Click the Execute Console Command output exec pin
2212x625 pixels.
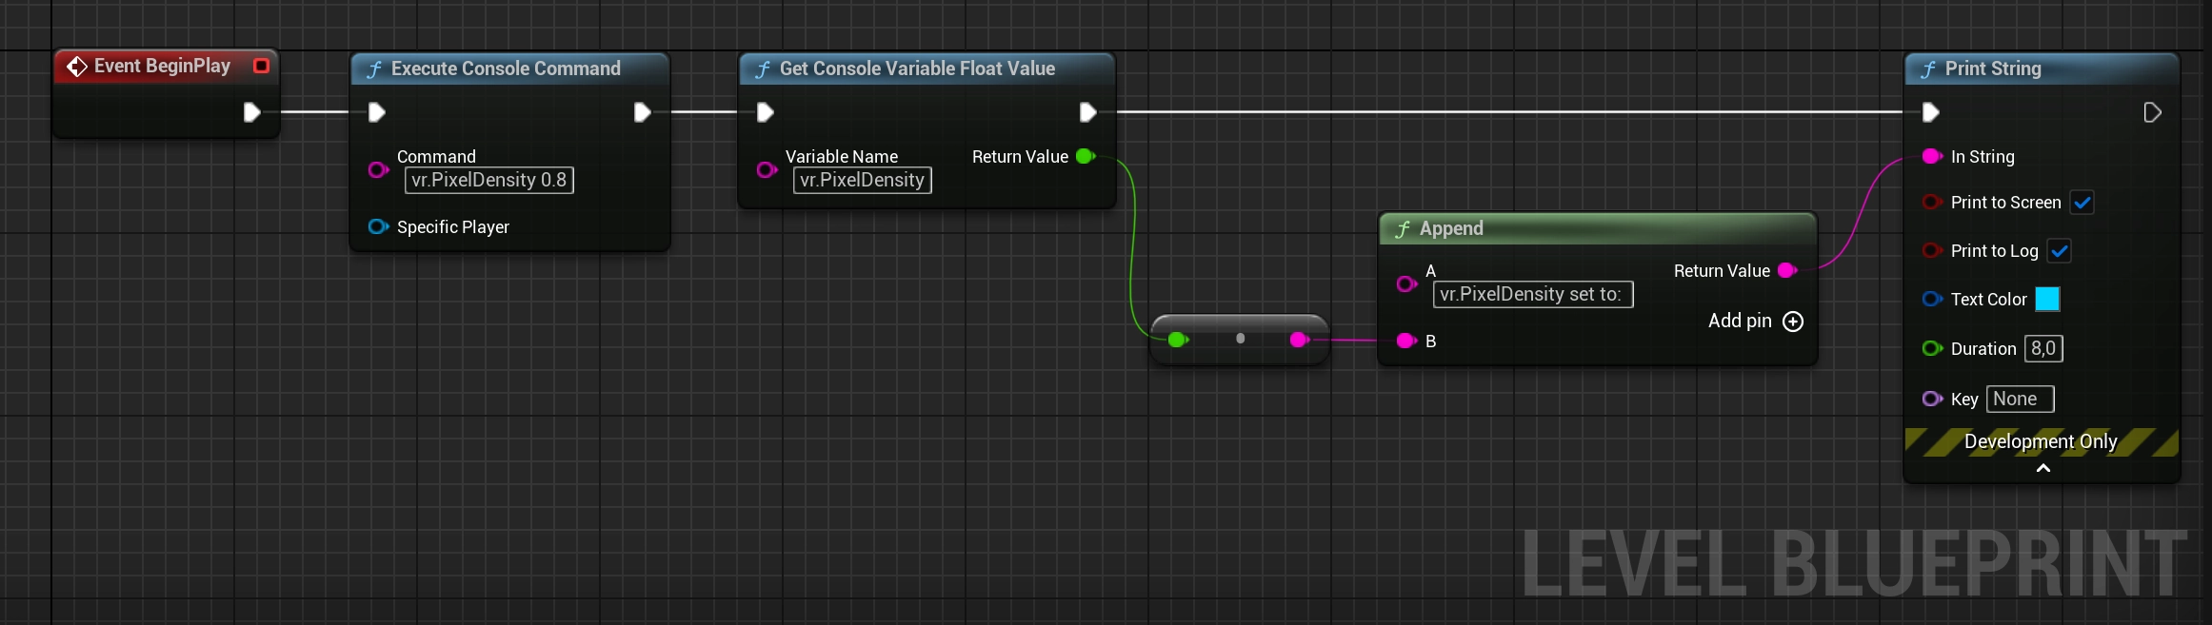click(643, 112)
